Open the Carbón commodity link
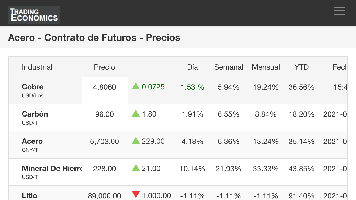 pyautogui.click(x=35, y=114)
